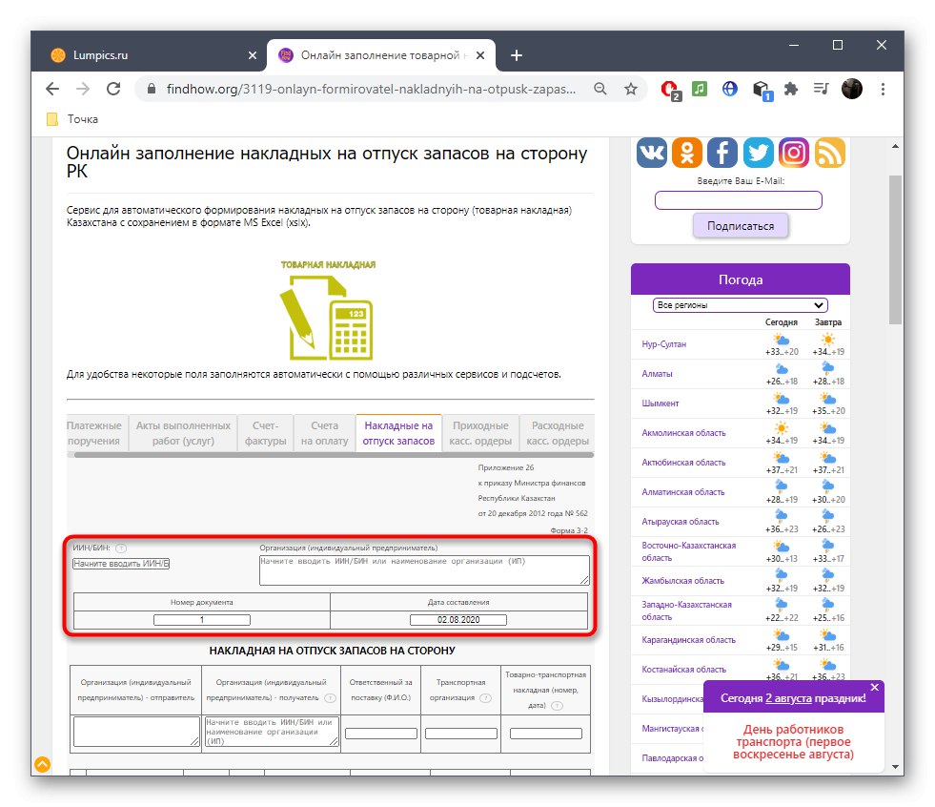Open the Facebook page icon
Image resolution: width=935 pixels, height=807 pixels.
point(722,152)
